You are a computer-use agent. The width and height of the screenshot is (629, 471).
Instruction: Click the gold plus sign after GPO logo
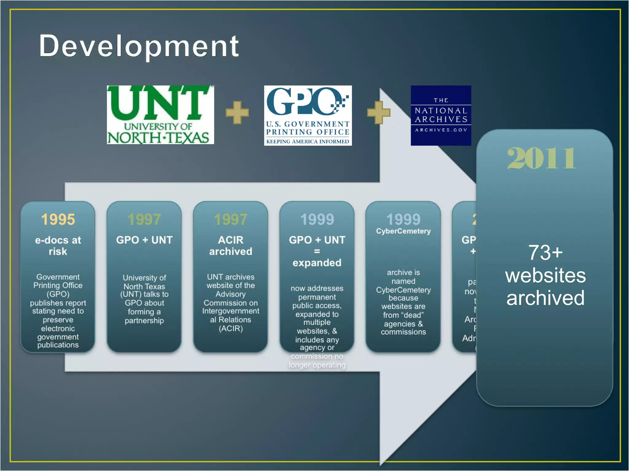coord(379,113)
